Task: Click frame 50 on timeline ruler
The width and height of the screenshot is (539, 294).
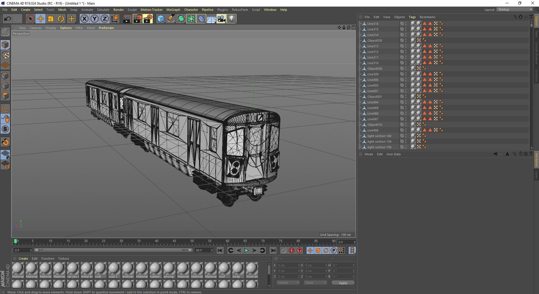Action: [192, 241]
